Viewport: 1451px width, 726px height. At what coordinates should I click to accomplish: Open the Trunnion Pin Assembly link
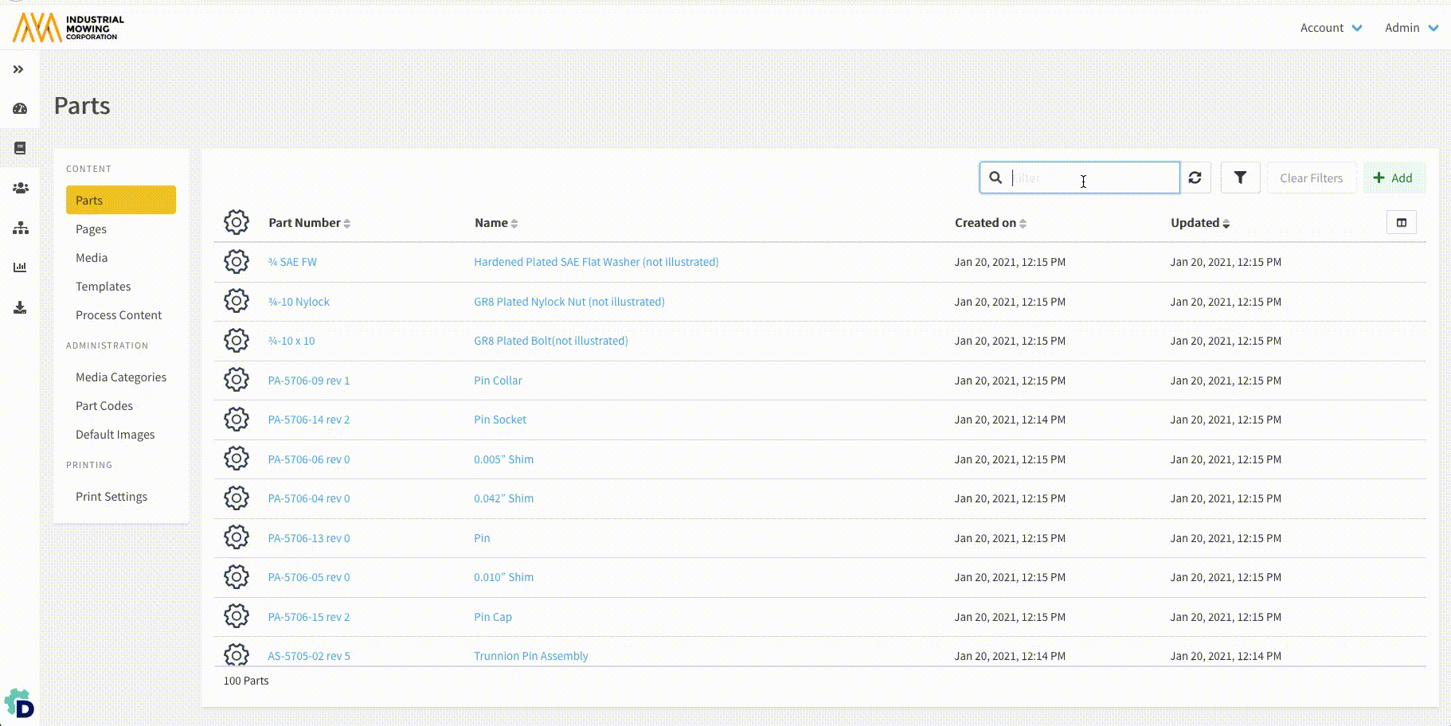tap(530, 656)
